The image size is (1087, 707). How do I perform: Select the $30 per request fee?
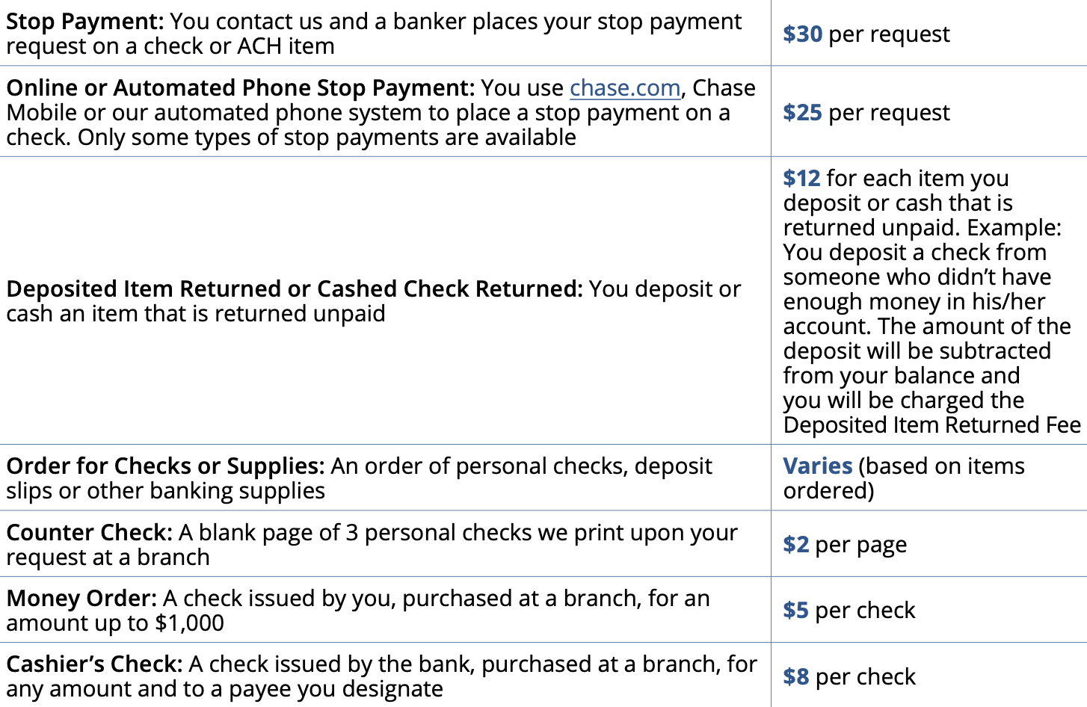pyautogui.click(x=866, y=34)
